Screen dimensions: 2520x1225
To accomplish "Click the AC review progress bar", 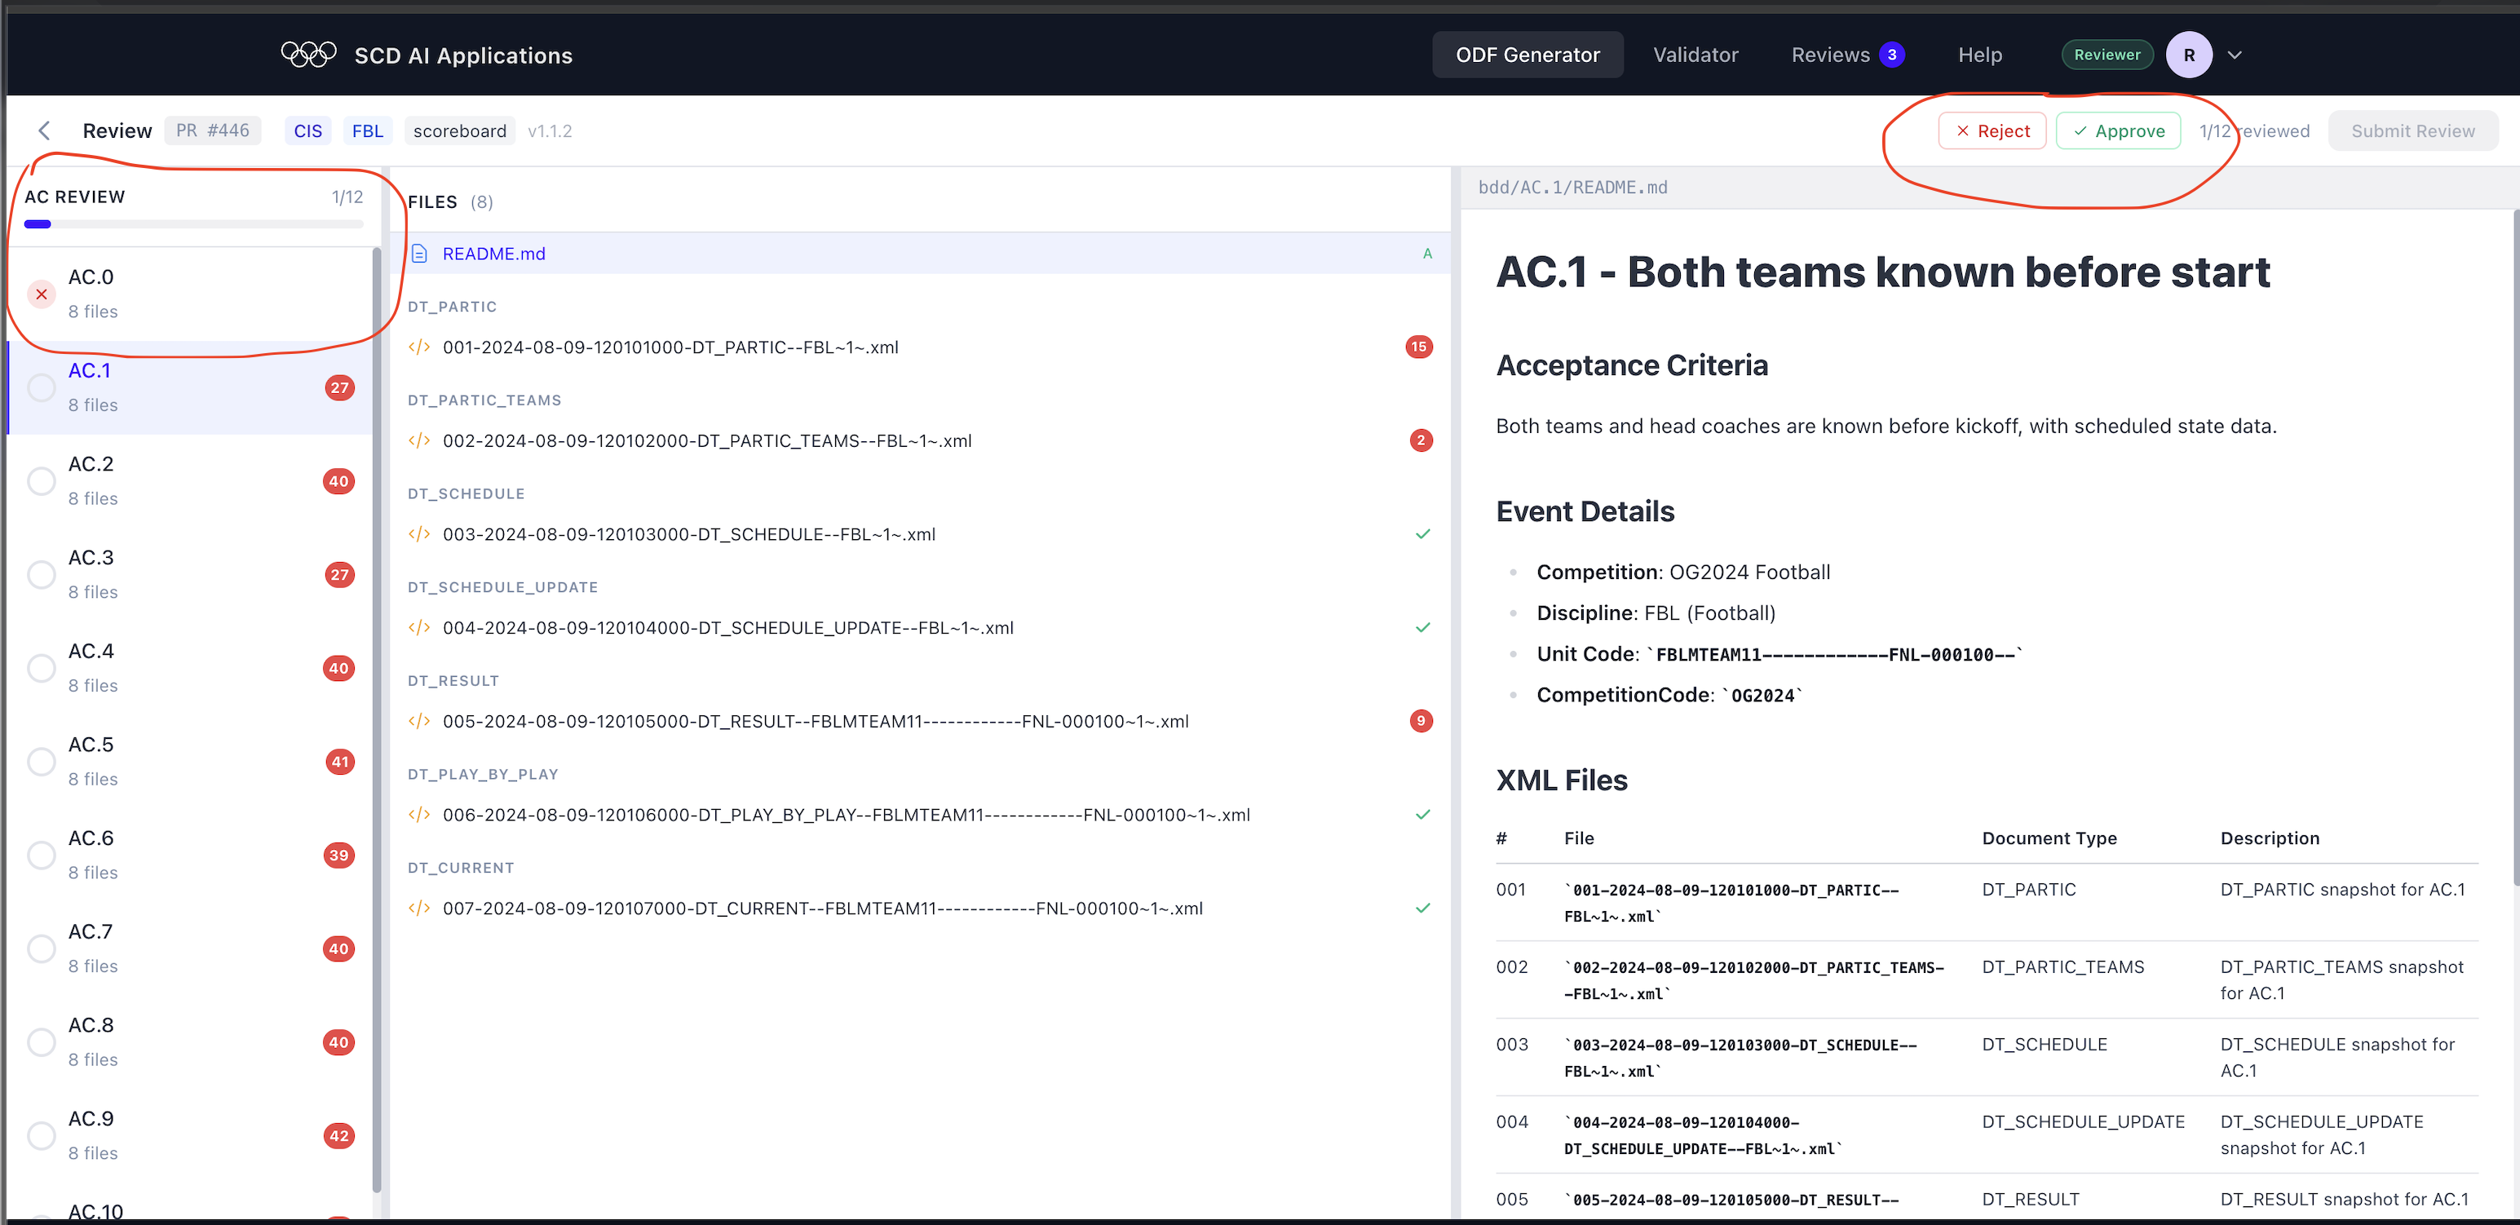I will click(194, 224).
